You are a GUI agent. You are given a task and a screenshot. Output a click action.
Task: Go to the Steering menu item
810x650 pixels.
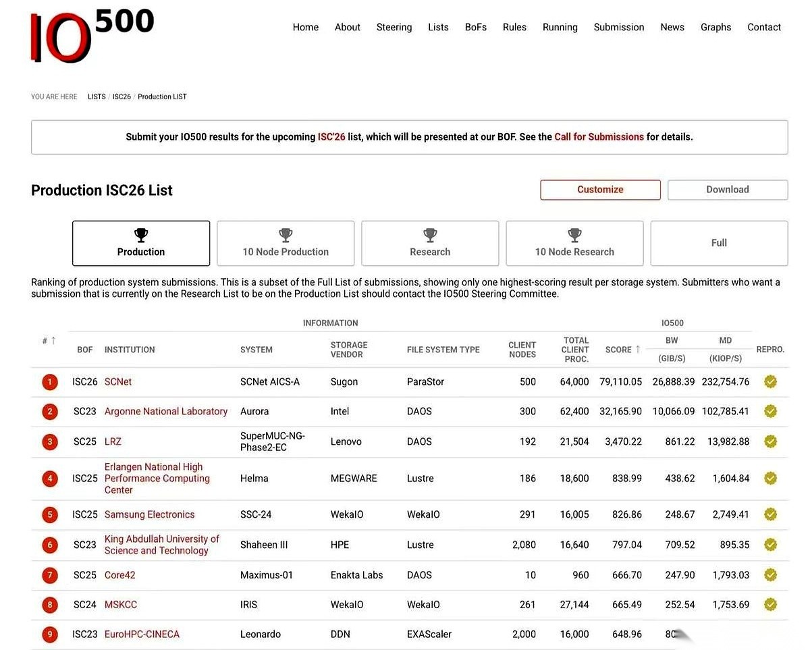(394, 27)
